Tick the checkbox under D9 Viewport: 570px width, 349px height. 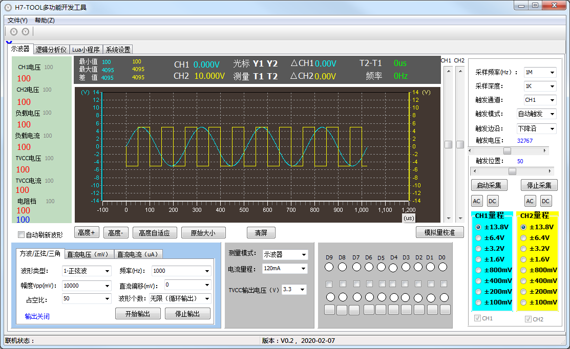[329, 284]
